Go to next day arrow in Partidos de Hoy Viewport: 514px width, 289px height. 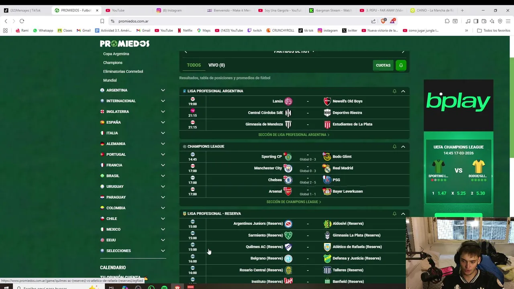click(403, 51)
